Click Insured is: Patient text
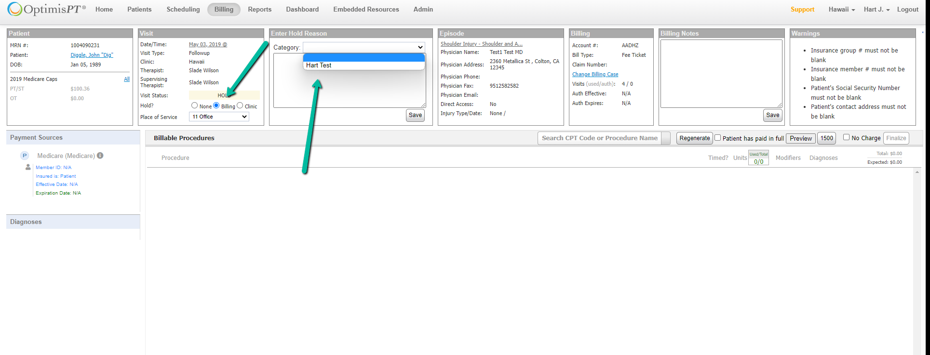 coord(56,176)
